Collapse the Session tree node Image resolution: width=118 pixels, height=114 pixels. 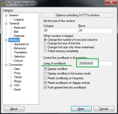[x=6, y=15]
